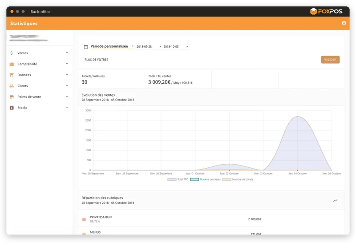Viewport: 356px width, 243px height.
Task: Click the dollar icon next to Ventes
Action: (12, 53)
